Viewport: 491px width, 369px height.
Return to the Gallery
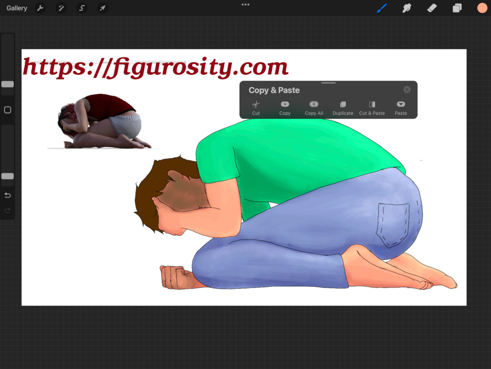pos(17,8)
